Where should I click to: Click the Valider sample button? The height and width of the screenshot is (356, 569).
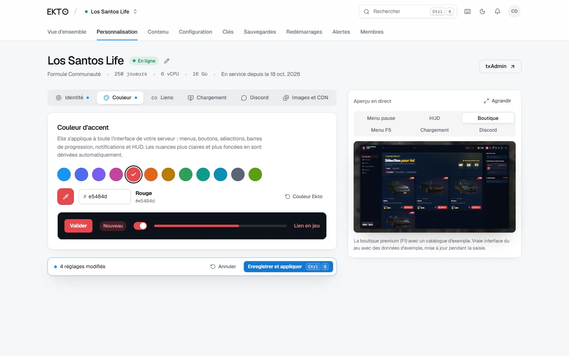(x=78, y=226)
